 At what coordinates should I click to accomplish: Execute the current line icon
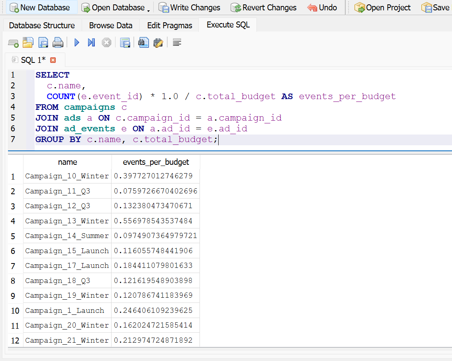91,43
